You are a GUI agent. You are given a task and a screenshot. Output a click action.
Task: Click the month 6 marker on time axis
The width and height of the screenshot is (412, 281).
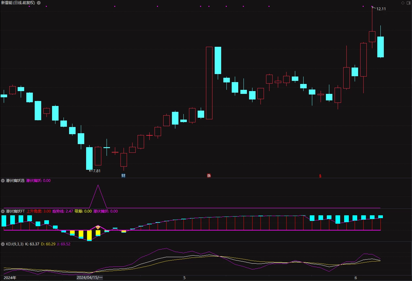tap(356, 278)
